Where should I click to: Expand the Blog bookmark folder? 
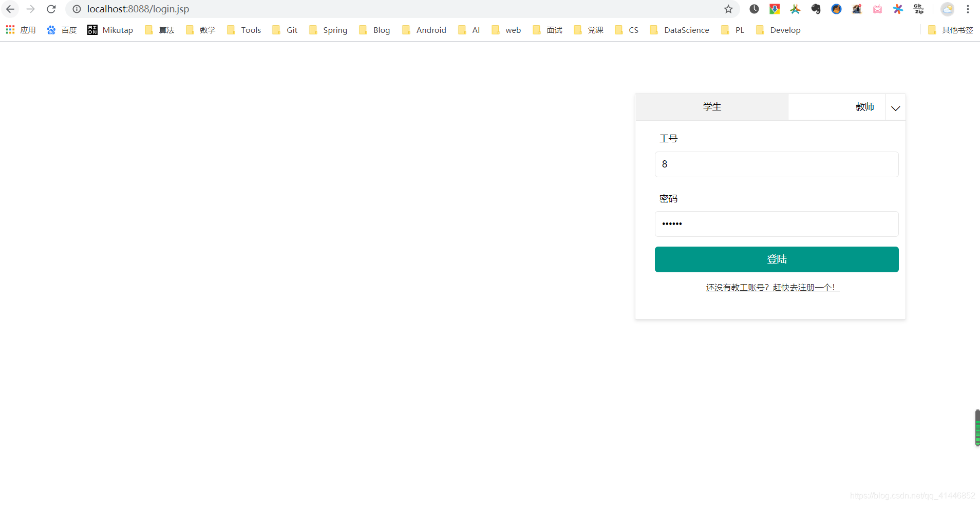click(374, 30)
